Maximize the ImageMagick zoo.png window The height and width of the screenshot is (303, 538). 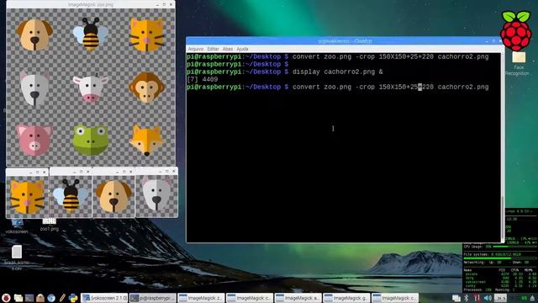coord(164,4)
